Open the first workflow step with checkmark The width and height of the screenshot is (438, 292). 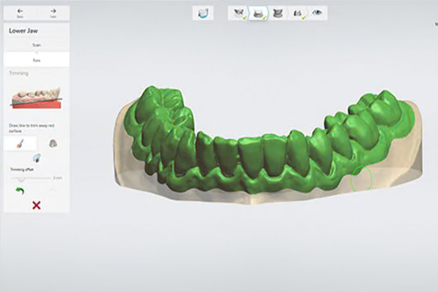point(237,13)
